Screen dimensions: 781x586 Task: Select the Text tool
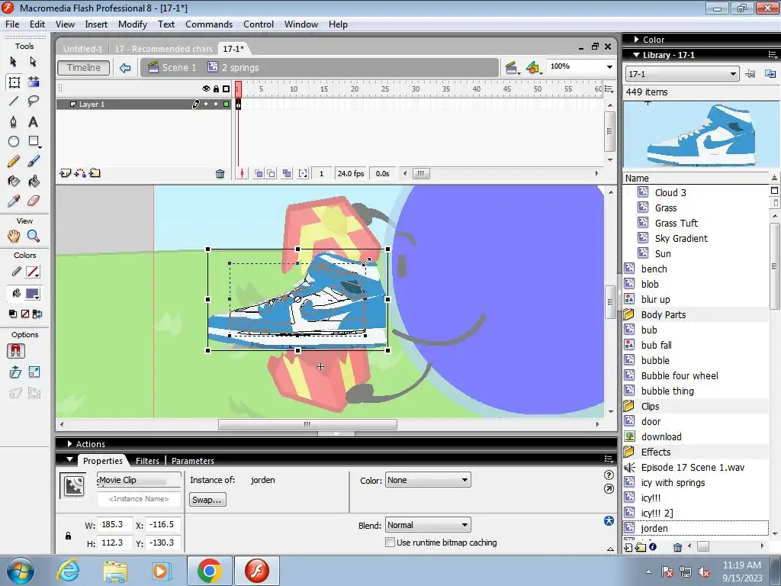(x=33, y=121)
